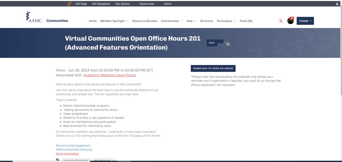Click the 'When: Jun 20, 2024' date line
The height and width of the screenshot is (162, 342).
click(105, 70)
